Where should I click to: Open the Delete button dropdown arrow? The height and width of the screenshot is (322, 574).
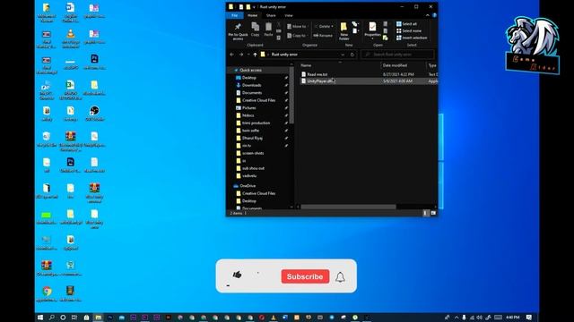coord(332,26)
